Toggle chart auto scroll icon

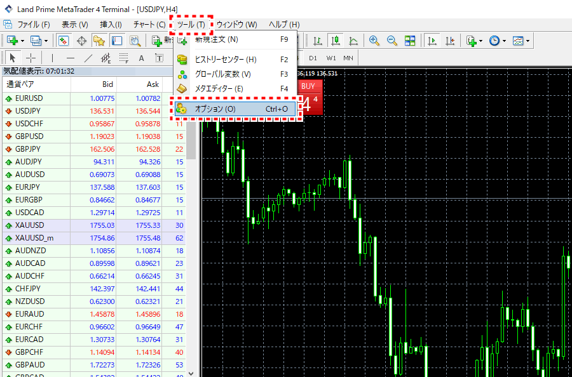point(432,41)
